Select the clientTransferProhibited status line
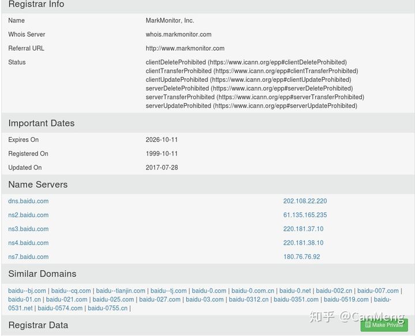The height and width of the screenshot is (336, 415). click(x=252, y=71)
